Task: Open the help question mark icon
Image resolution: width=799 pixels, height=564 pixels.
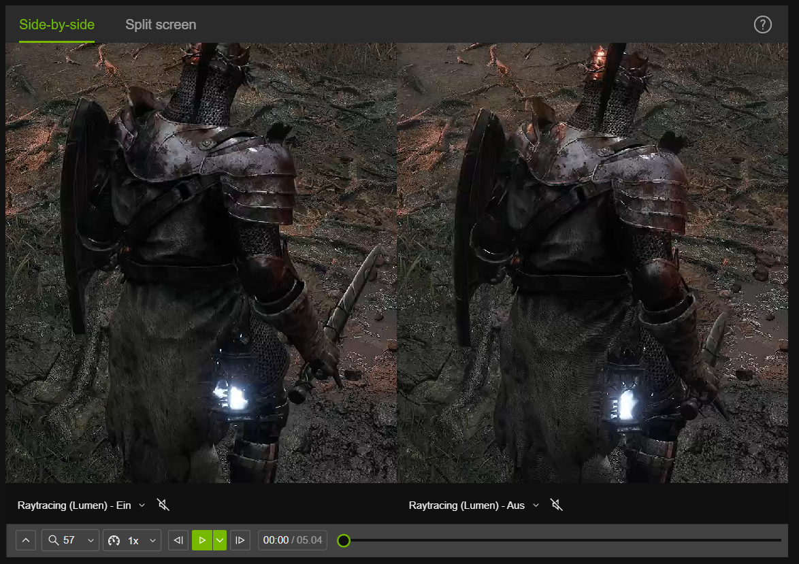Action: (762, 24)
